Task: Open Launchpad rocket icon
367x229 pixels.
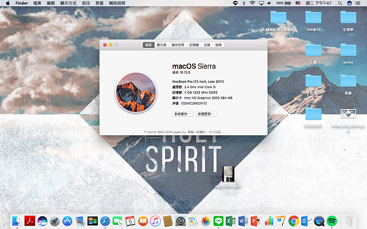Action: (x=55, y=221)
